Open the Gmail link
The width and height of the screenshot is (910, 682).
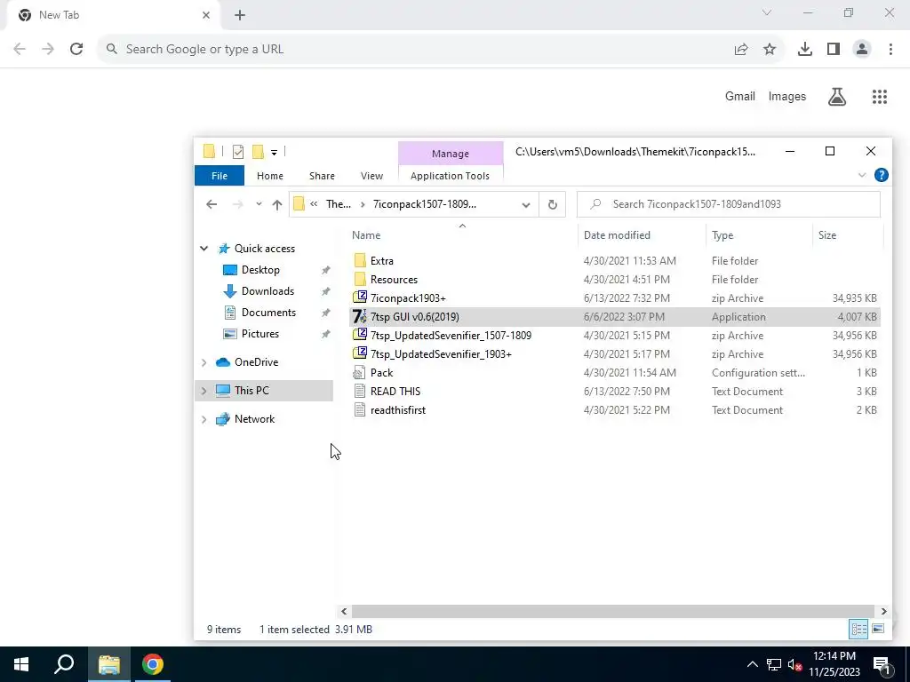pos(740,96)
